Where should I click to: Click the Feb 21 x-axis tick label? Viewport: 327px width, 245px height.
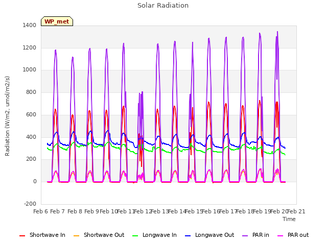(x=296, y=211)
